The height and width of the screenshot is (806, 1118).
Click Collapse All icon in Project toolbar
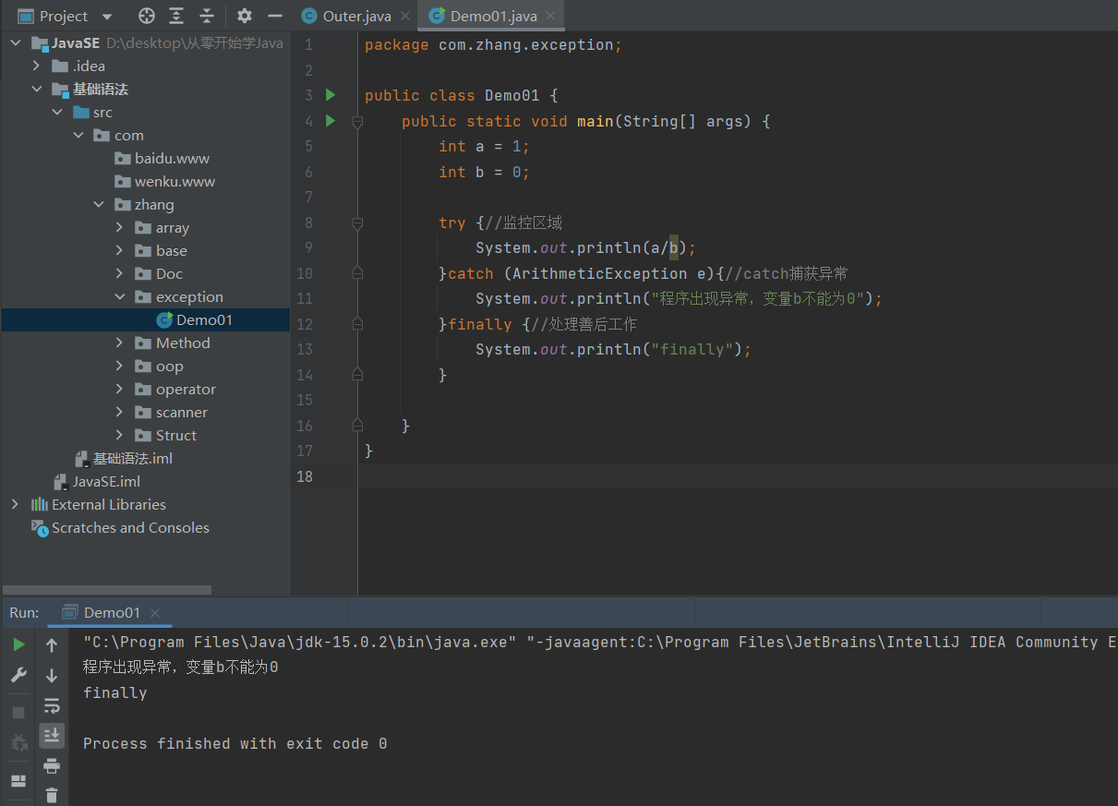click(207, 16)
